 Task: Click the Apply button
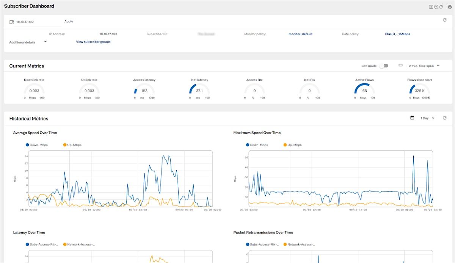point(69,22)
